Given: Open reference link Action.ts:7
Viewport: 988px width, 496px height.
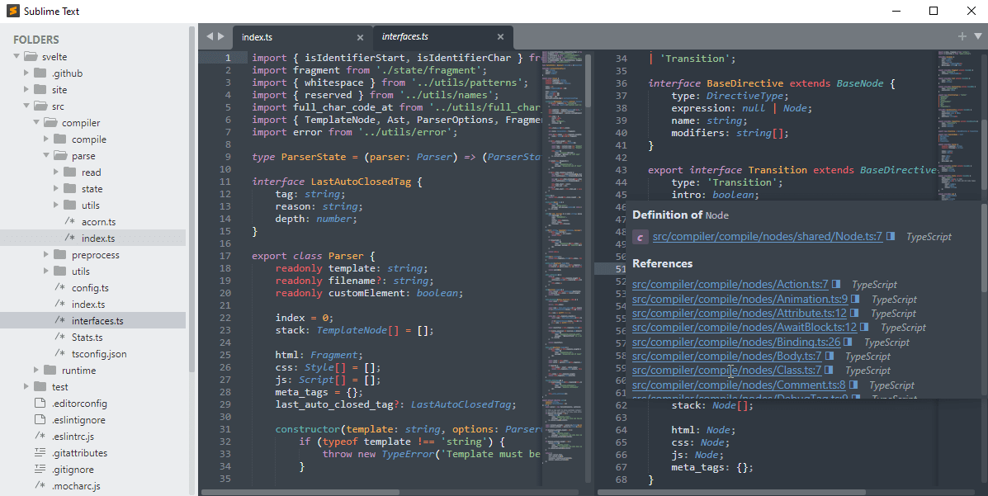Looking at the screenshot, I should 730,285.
